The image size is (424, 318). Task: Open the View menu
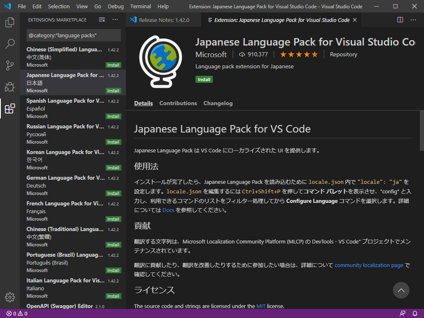point(82,6)
